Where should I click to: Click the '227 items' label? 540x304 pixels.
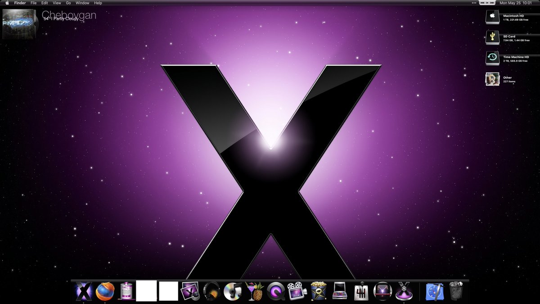(x=509, y=82)
